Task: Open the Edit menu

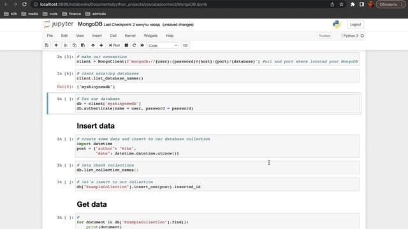Action: [x=64, y=36]
